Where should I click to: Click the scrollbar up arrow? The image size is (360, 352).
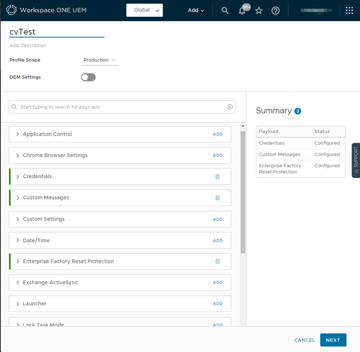click(243, 126)
